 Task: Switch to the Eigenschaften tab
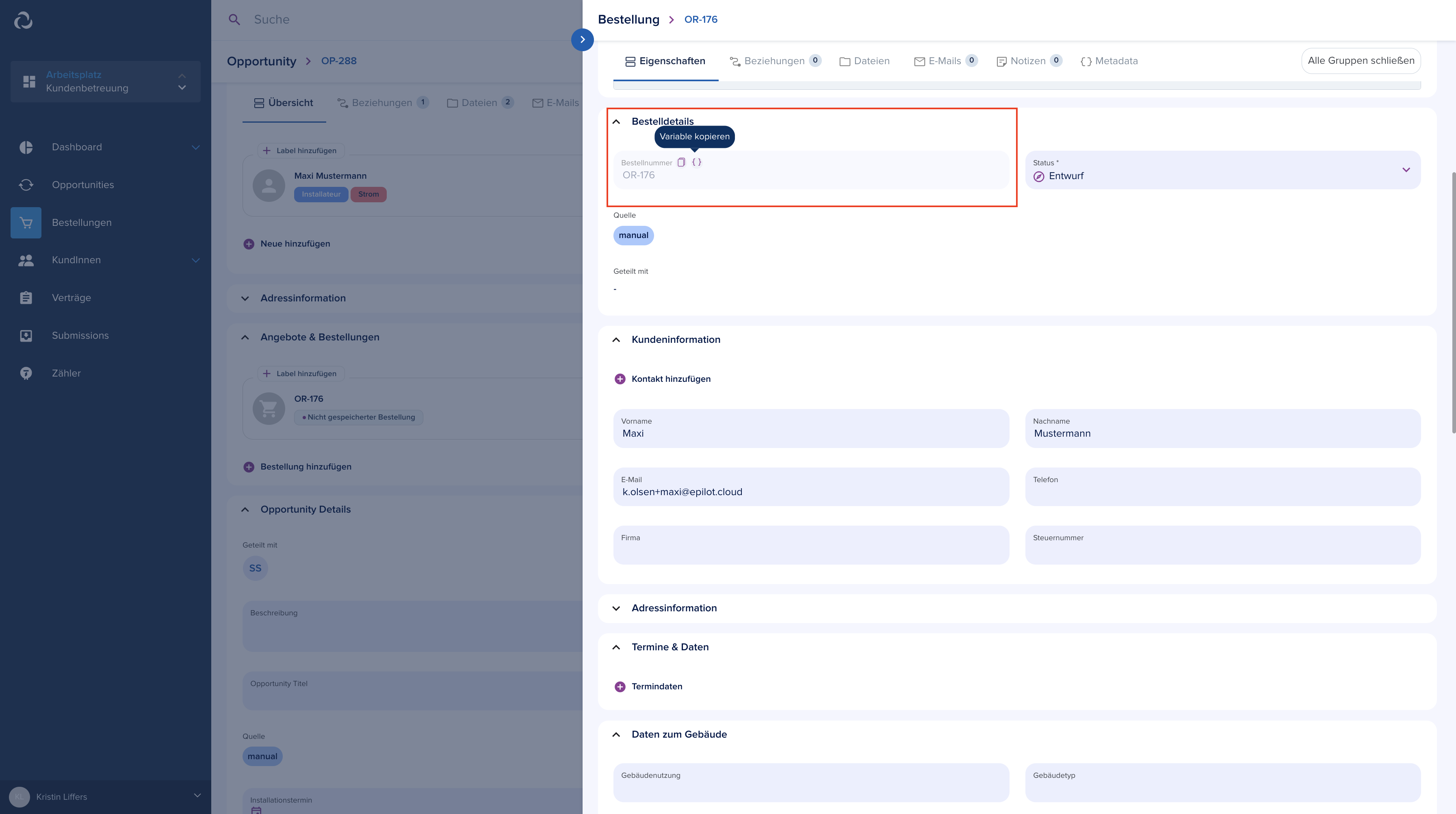click(x=665, y=61)
